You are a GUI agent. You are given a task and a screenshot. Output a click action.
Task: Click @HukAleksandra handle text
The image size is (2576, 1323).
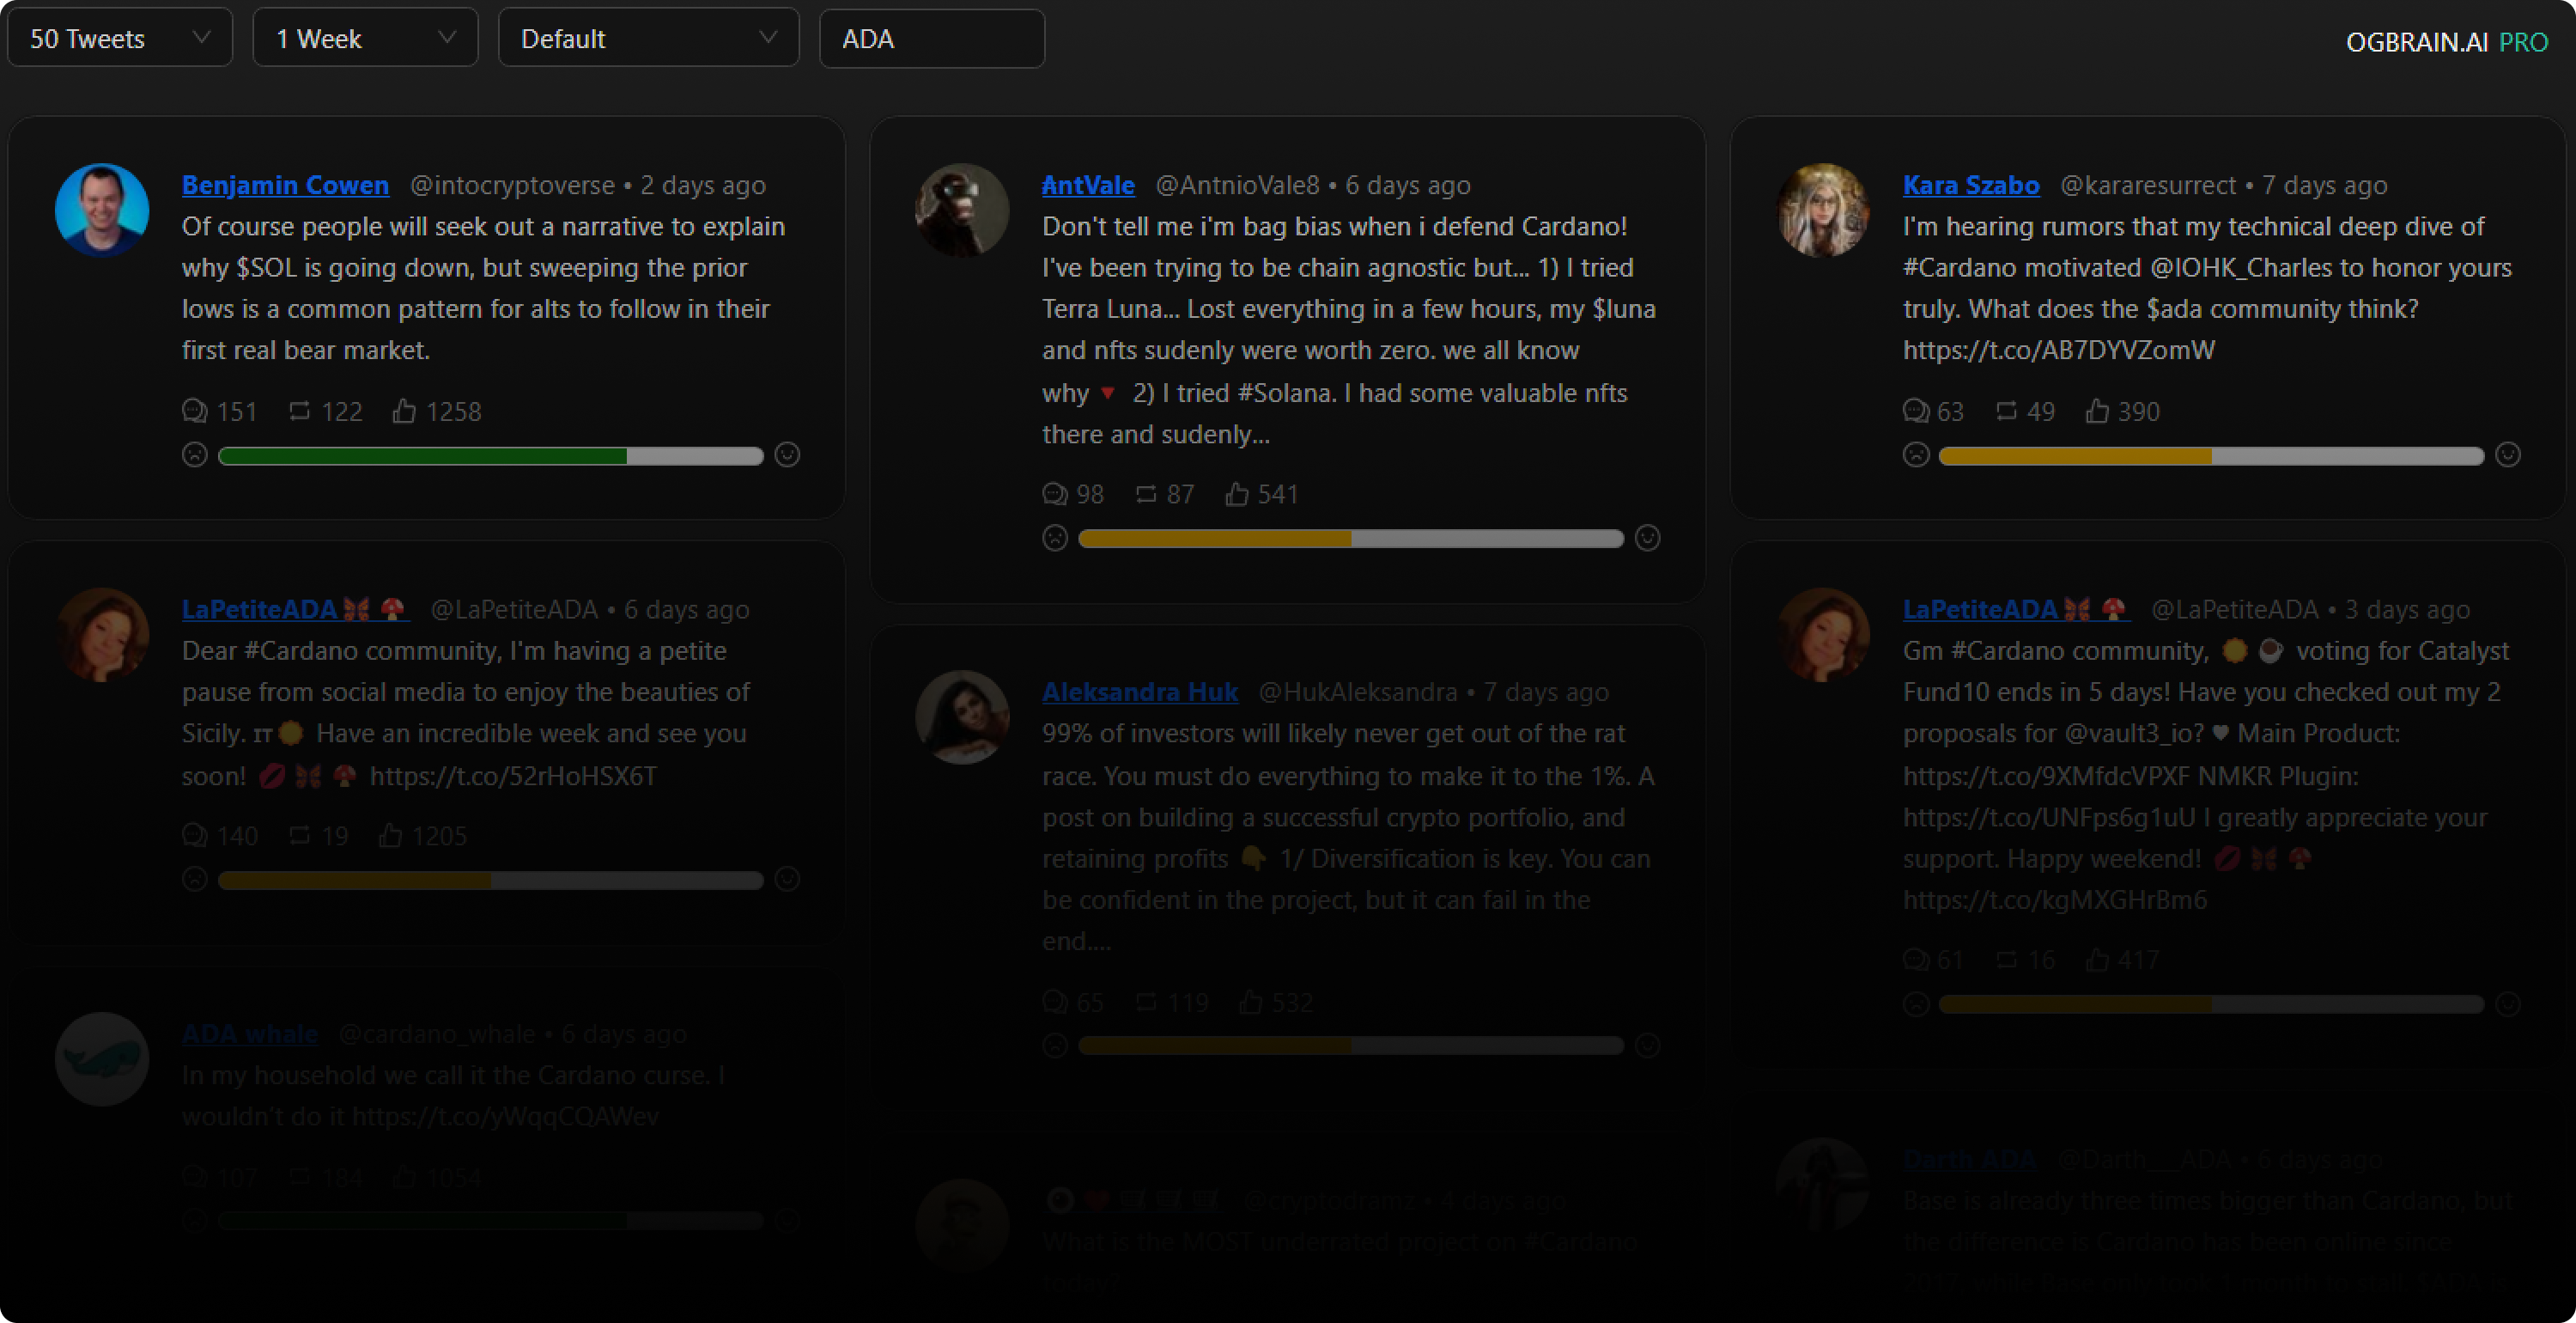coord(1358,692)
